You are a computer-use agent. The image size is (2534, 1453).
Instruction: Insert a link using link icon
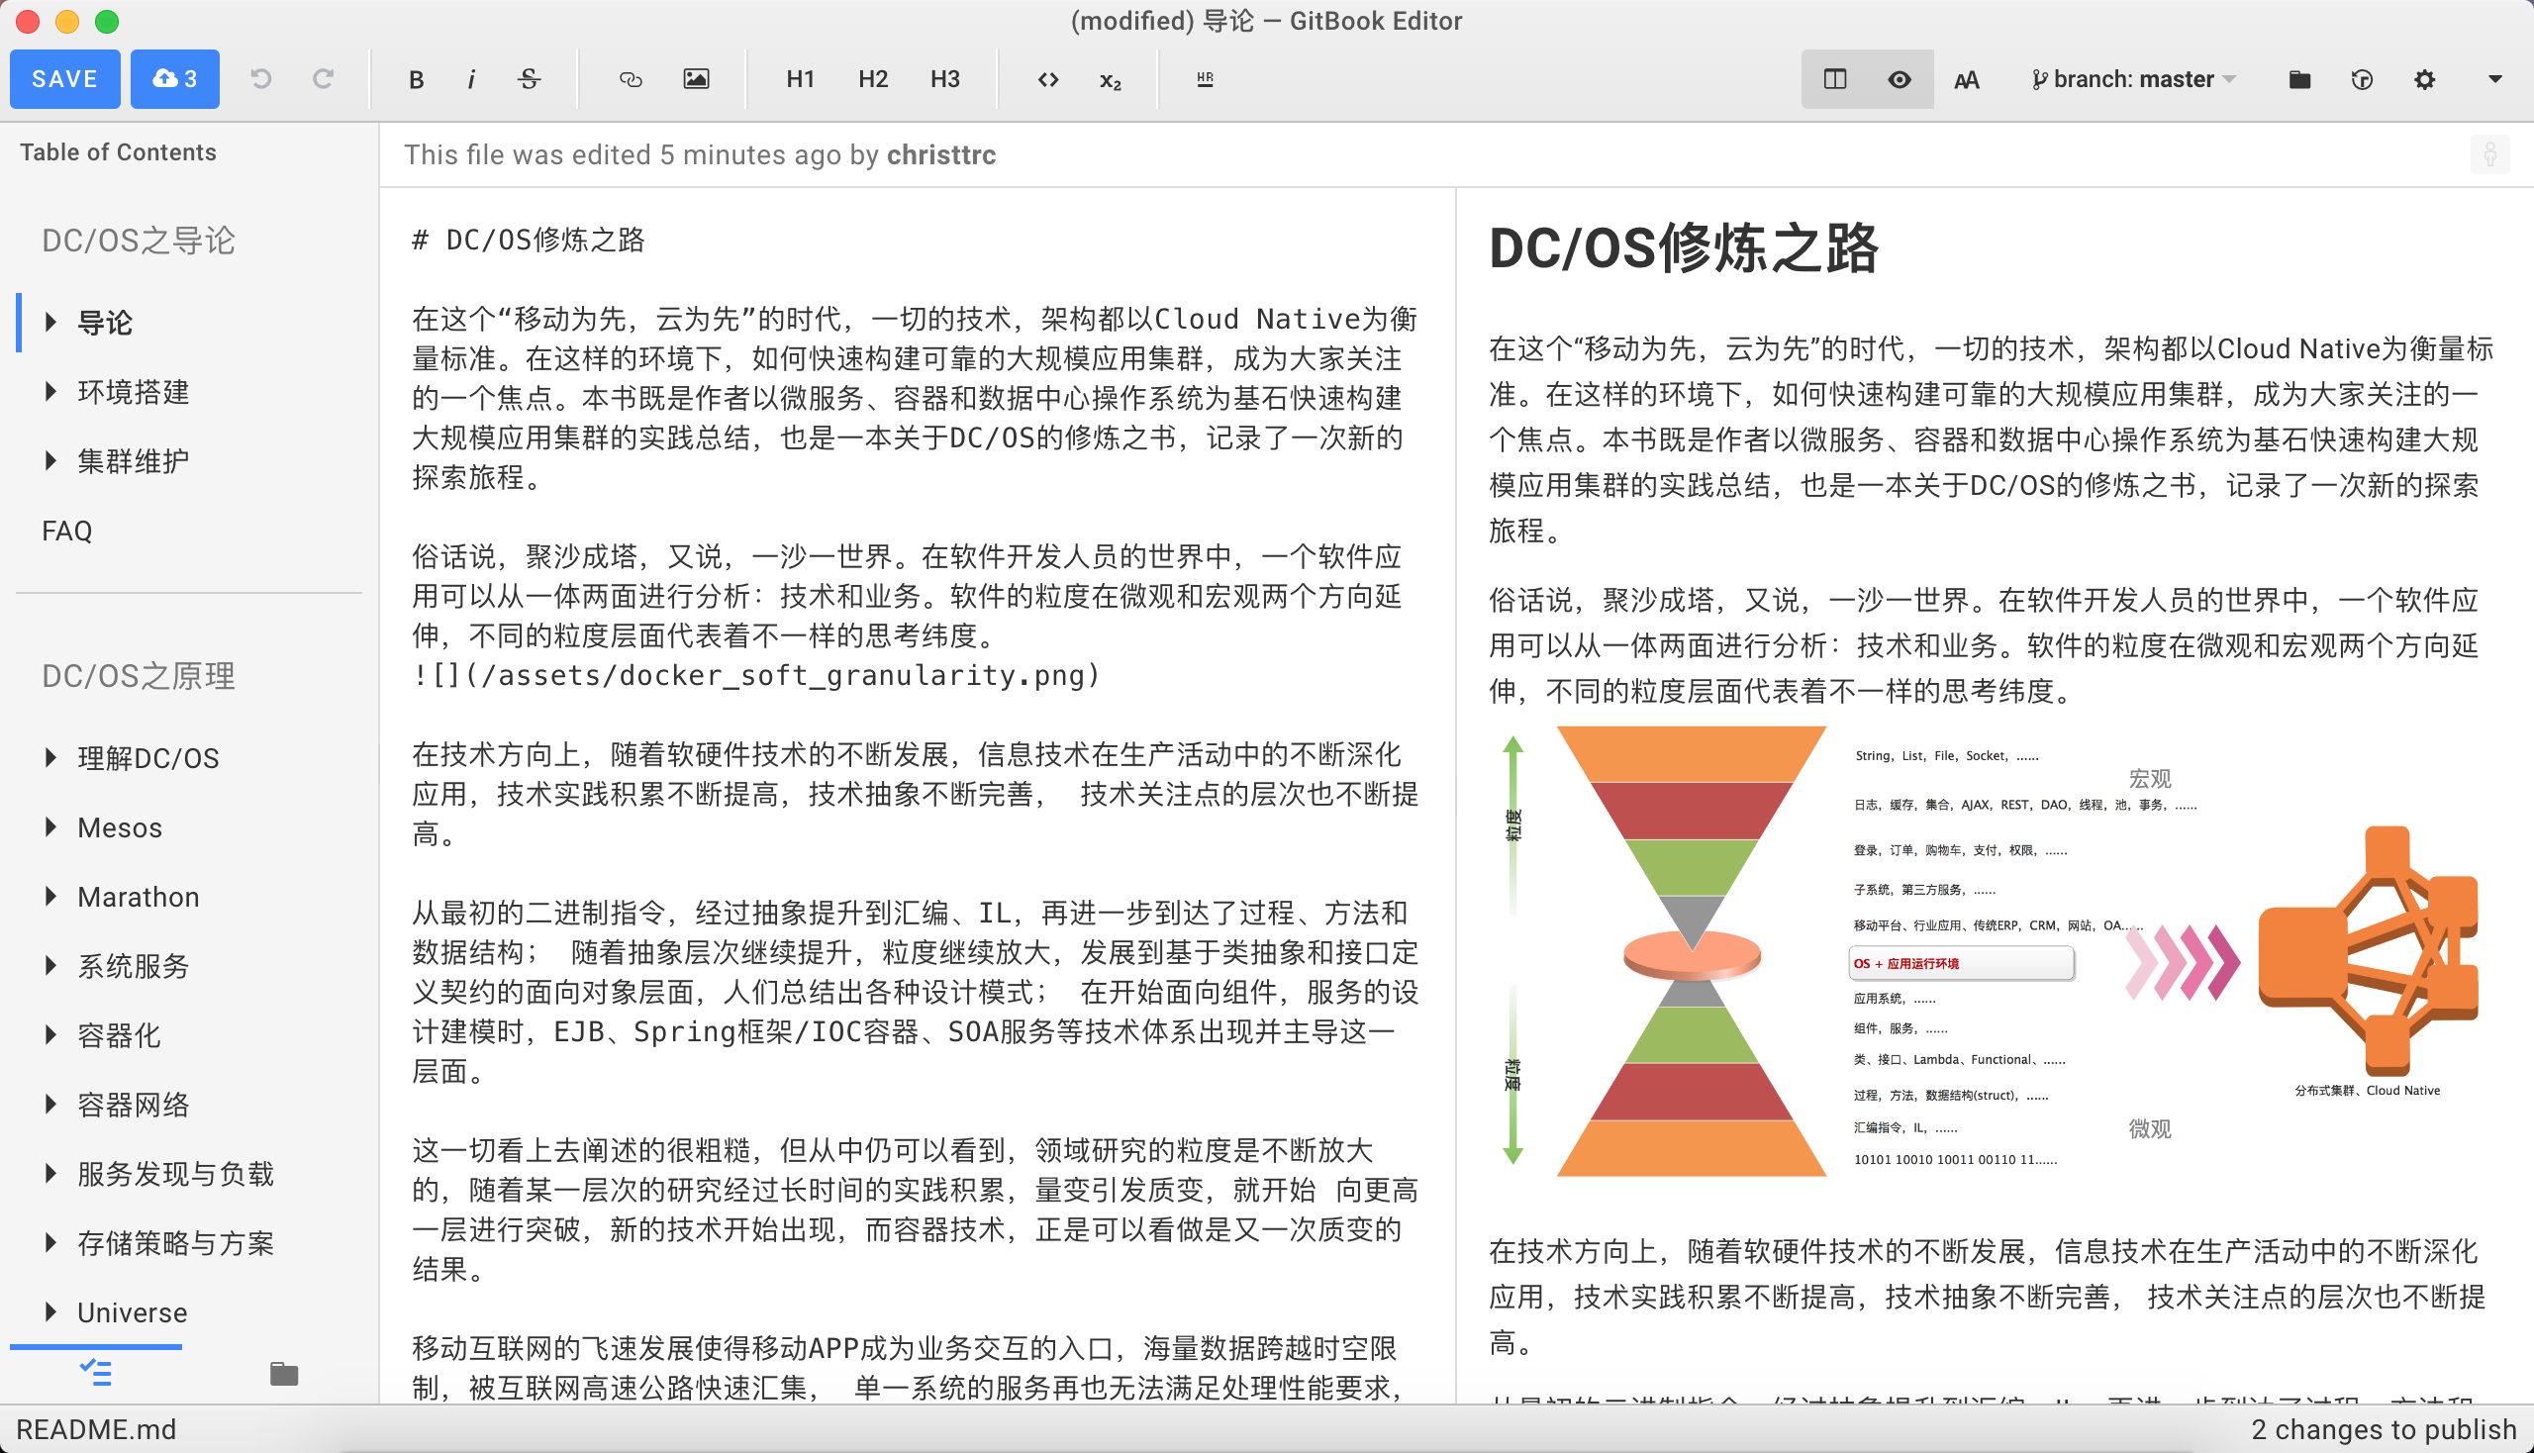pyautogui.click(x=630, y=80)
